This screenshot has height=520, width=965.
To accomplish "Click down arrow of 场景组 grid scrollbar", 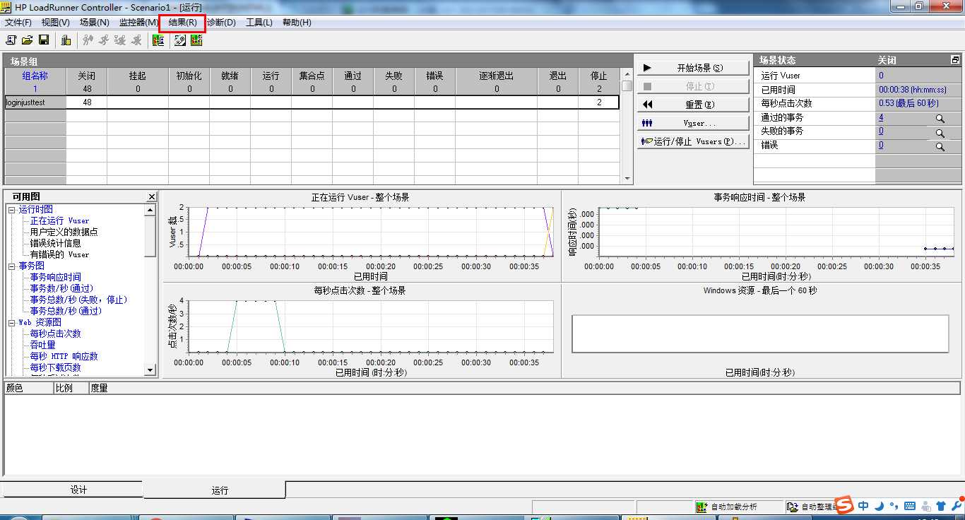I will (x=626, y=179).
